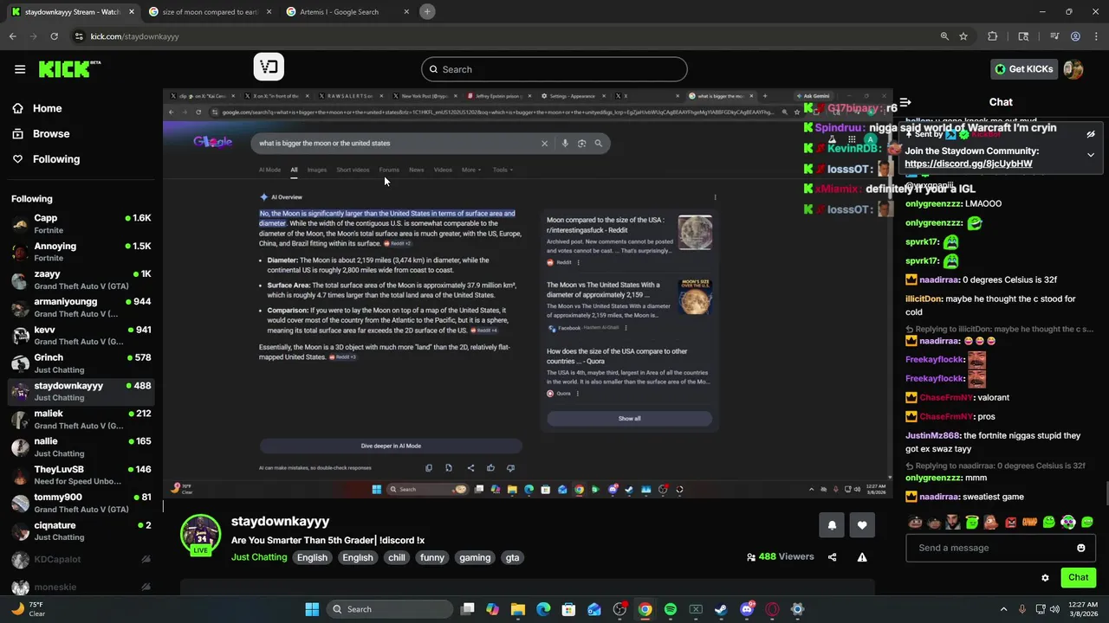Open chat settings gear

[x=1045, y=577]
